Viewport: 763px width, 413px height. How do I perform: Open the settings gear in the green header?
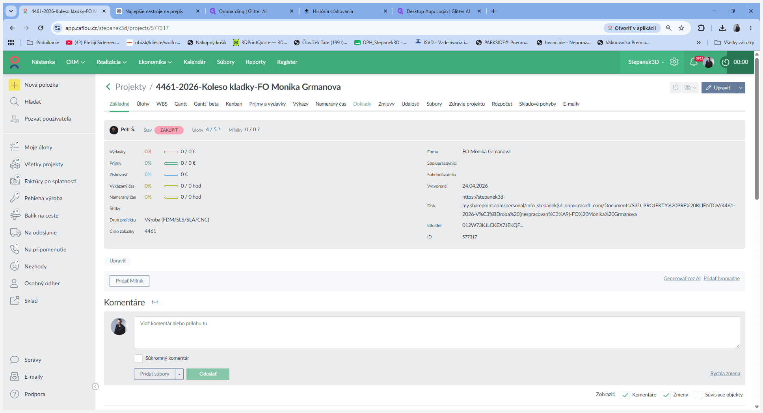pos(674,62)
